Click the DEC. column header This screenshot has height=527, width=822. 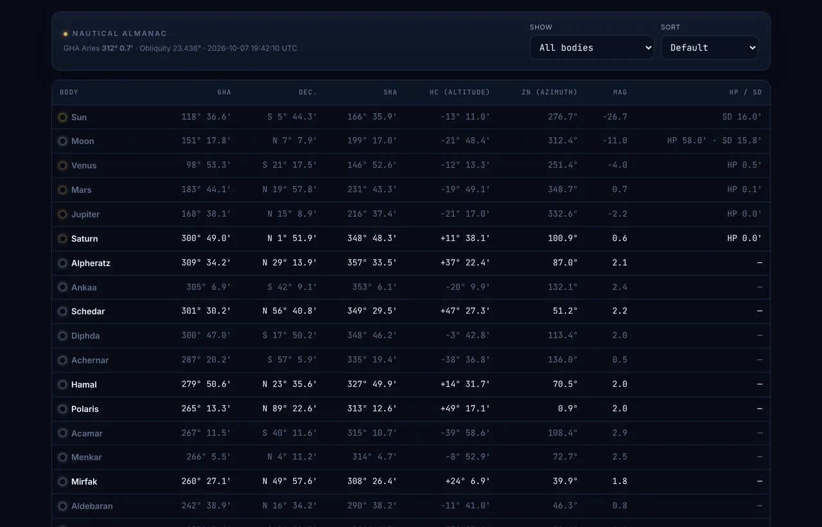click(308, 93)
